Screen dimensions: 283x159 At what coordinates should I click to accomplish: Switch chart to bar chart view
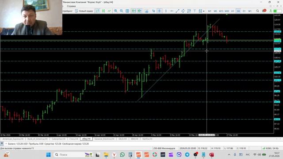tap(98, 11)
